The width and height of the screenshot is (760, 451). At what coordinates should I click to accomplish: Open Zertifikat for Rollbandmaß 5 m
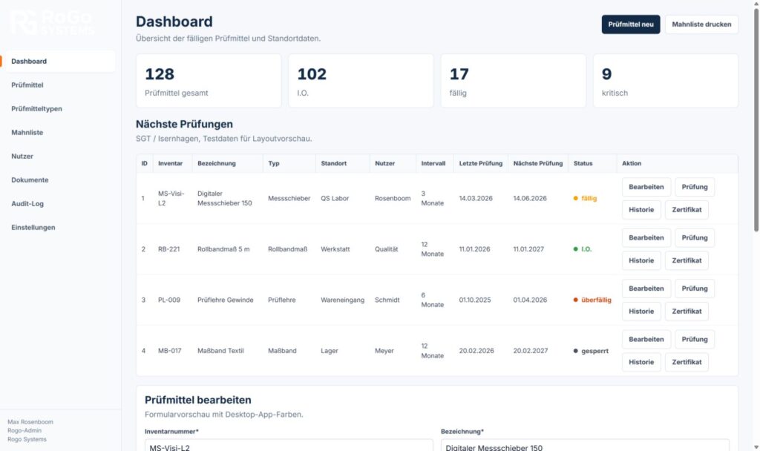(687, 260)
